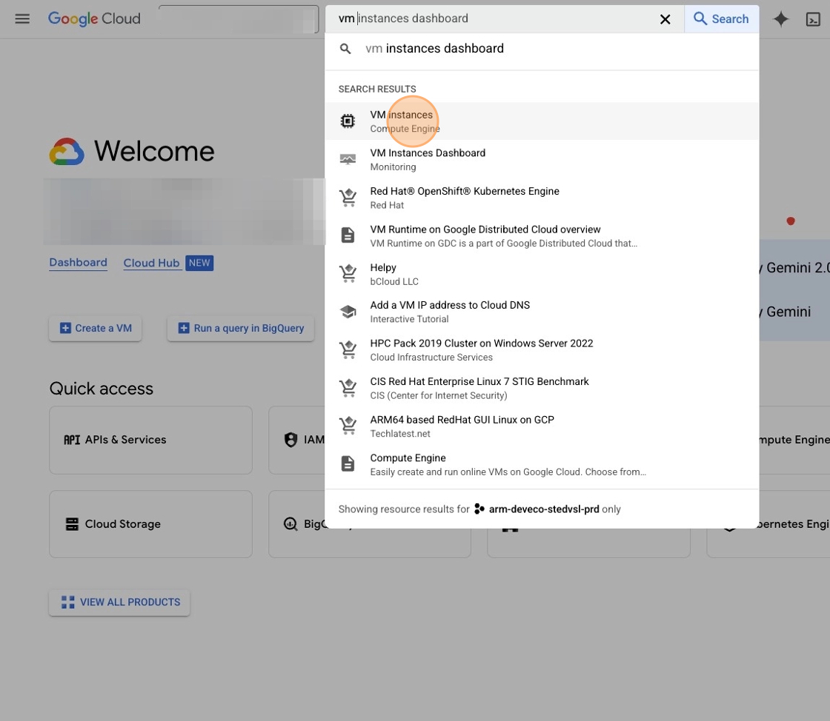Open CIS Red Hat Enterprise Linux 7 STIG Benchmark
830x721 pixels.
(x=542, y=388)
